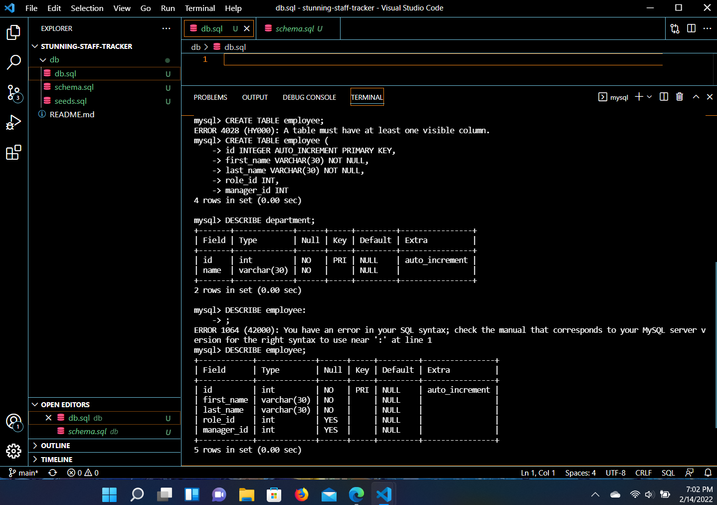Maximize the panel with the chevron toggle
The height and width of the screenshot is (505, 717).
696,97
